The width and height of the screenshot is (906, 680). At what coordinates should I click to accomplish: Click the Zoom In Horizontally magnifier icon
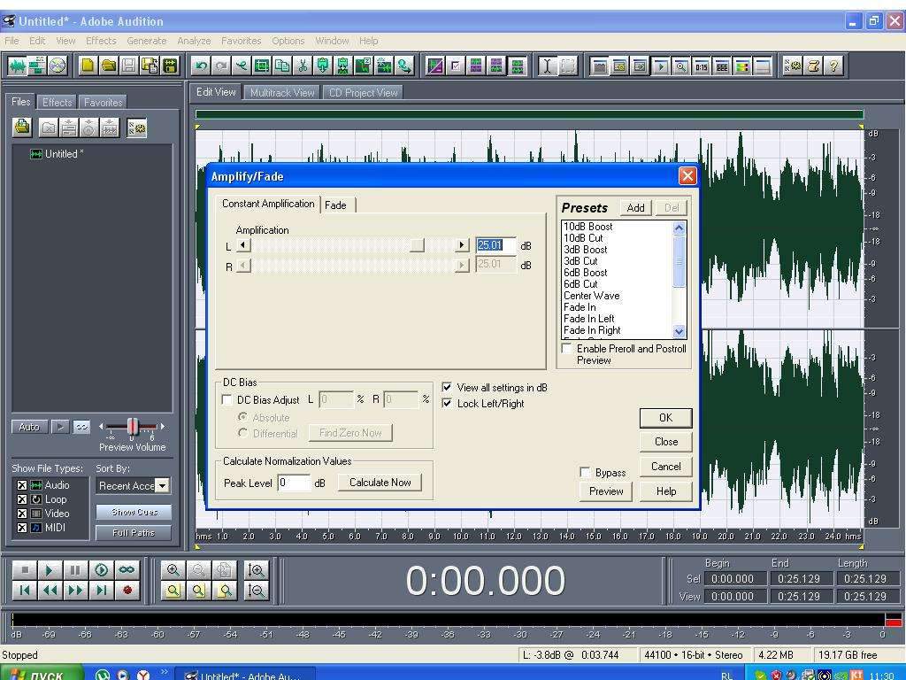pos(173,571)
